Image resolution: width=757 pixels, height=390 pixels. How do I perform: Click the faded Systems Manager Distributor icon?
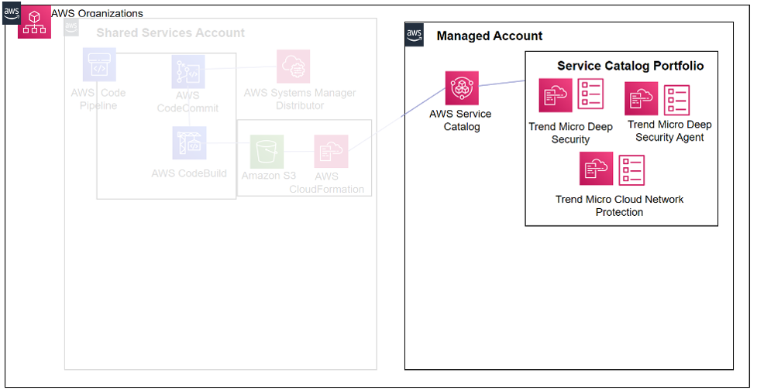pos(293,67)
